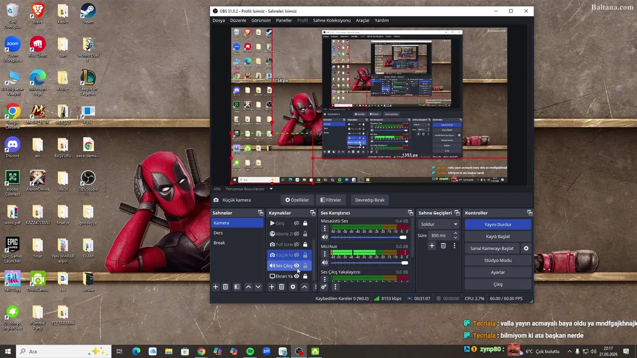This screenshot has width=637, height=358.
Task: Open Araçlar menu
Action: click(363, 20)
